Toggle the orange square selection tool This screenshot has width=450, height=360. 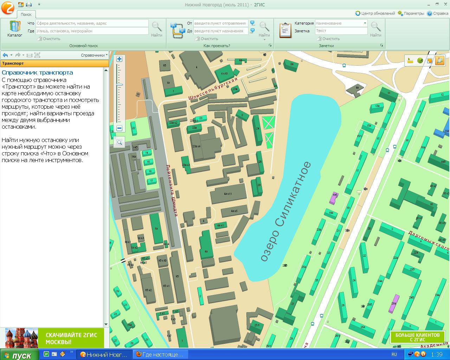[430, 60]
